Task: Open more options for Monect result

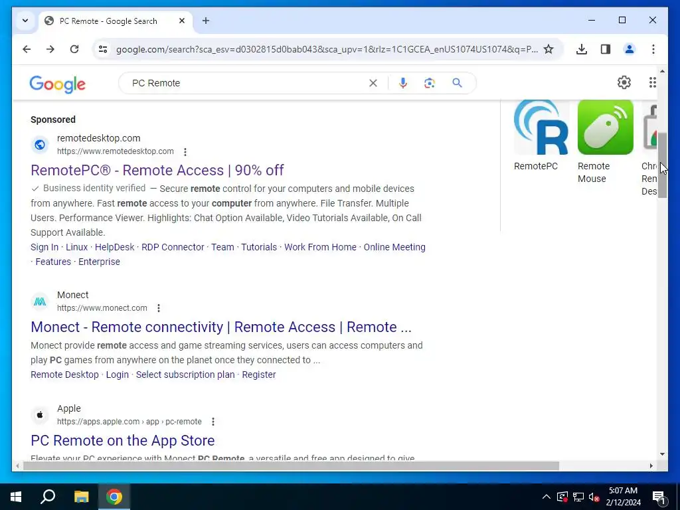Action: [159, 308]
